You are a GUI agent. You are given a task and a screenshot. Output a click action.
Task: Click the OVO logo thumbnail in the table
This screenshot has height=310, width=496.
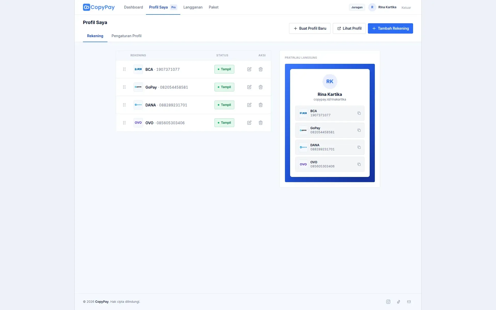(x=138, y=123)
